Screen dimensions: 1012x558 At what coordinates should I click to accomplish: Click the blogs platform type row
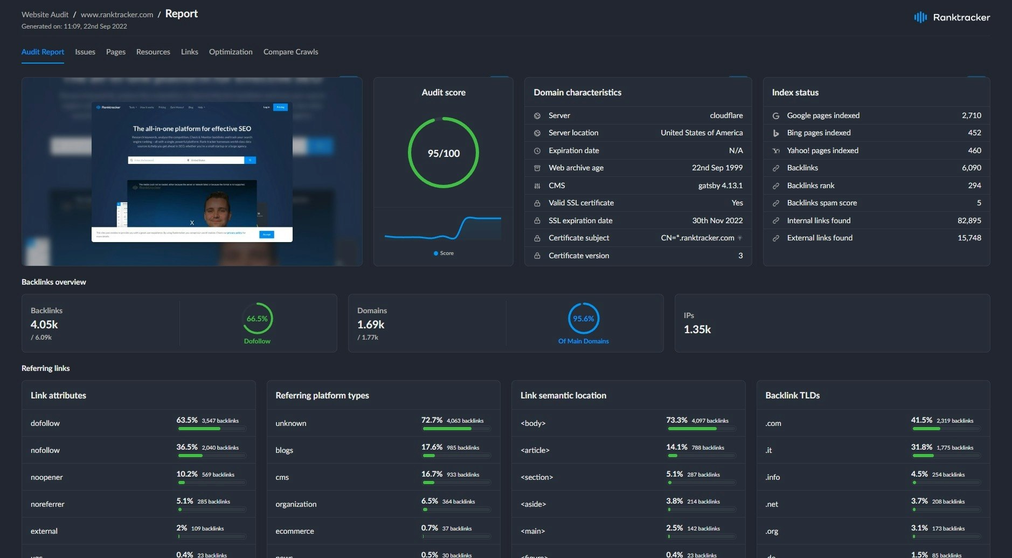384,450
